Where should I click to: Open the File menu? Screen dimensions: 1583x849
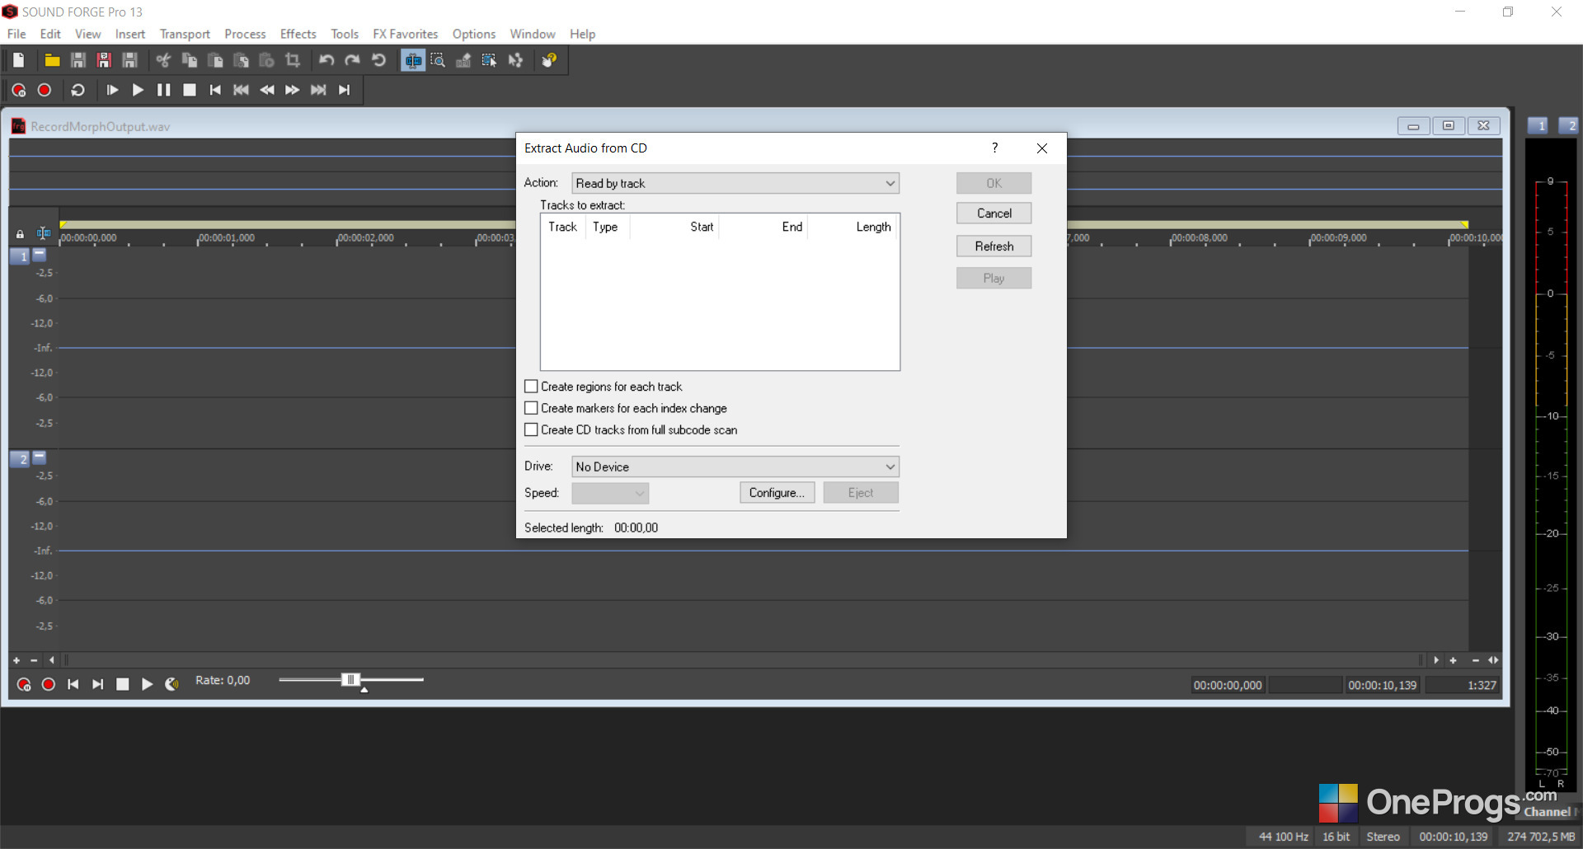(16, 34)
